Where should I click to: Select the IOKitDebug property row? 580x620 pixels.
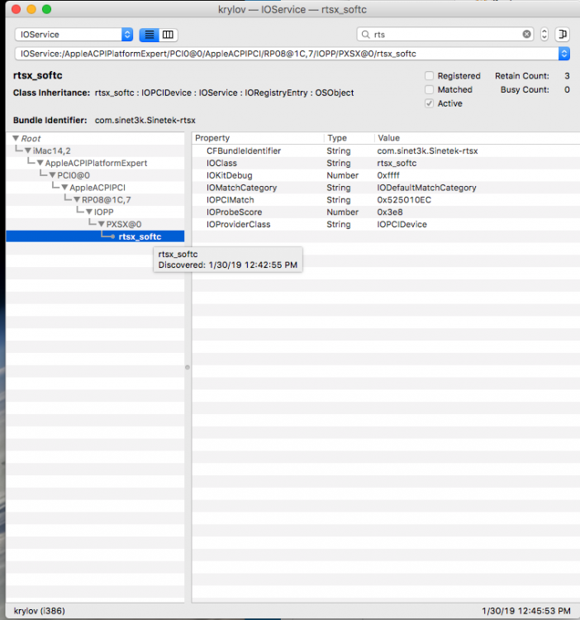386,175
